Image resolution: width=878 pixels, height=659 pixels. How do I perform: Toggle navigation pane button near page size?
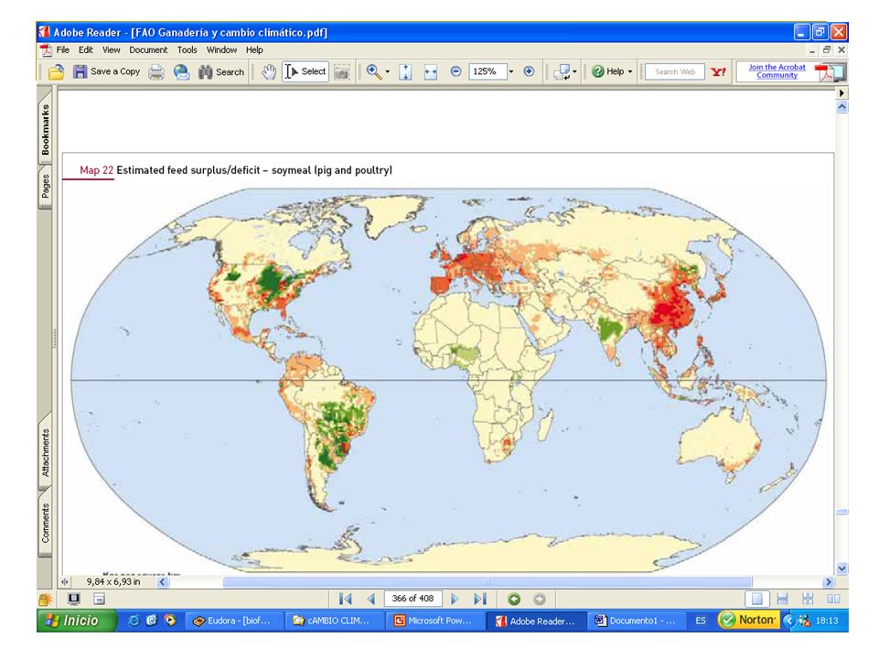tap(65, 582)
